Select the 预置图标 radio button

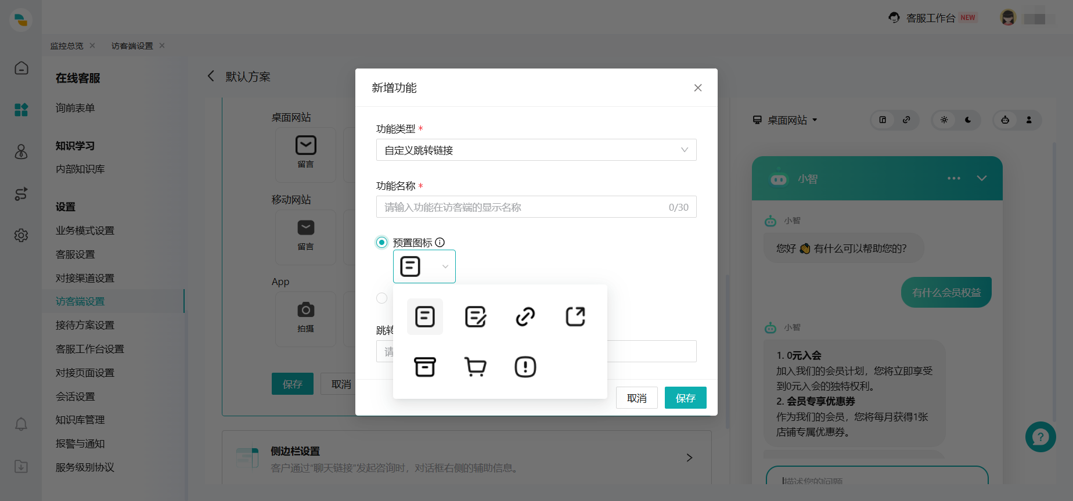tap(381, 242)
